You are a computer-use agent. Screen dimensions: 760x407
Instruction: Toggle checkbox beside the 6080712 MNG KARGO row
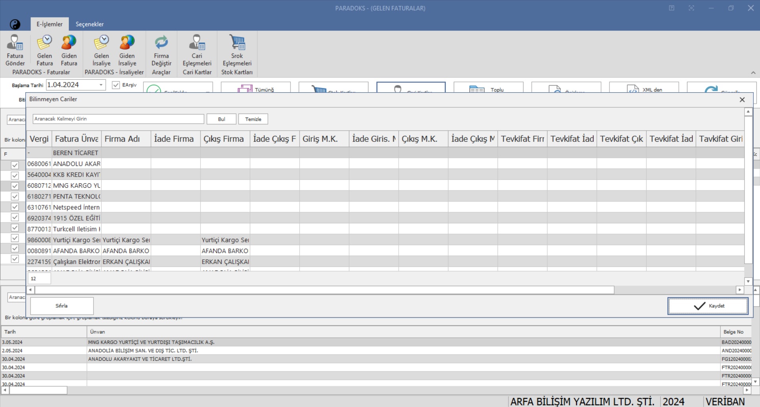[x=15, y=186]
